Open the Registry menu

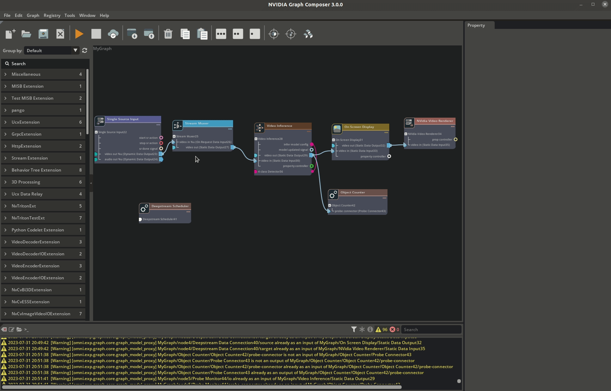click(52, 15)
